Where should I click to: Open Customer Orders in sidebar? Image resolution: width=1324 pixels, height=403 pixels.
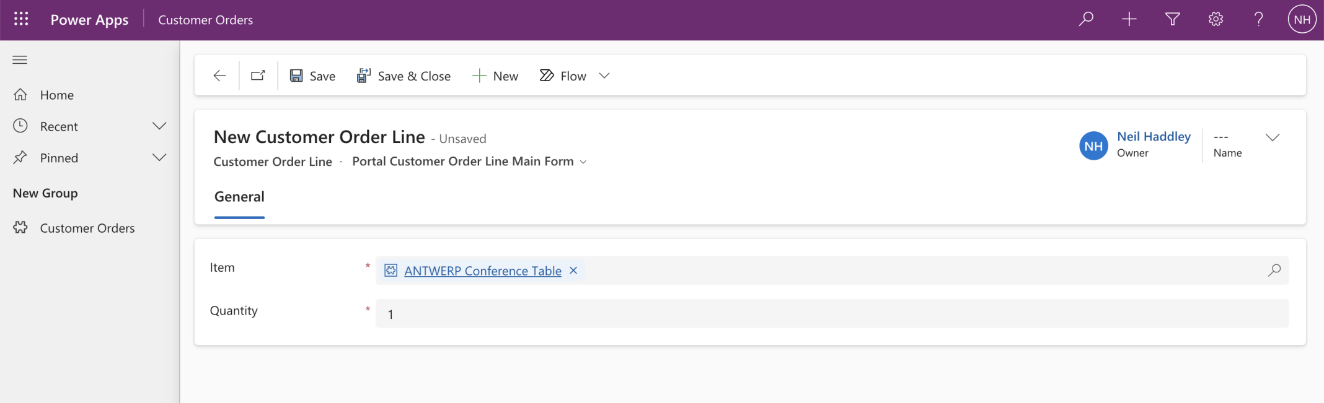(x=87, y=228)
